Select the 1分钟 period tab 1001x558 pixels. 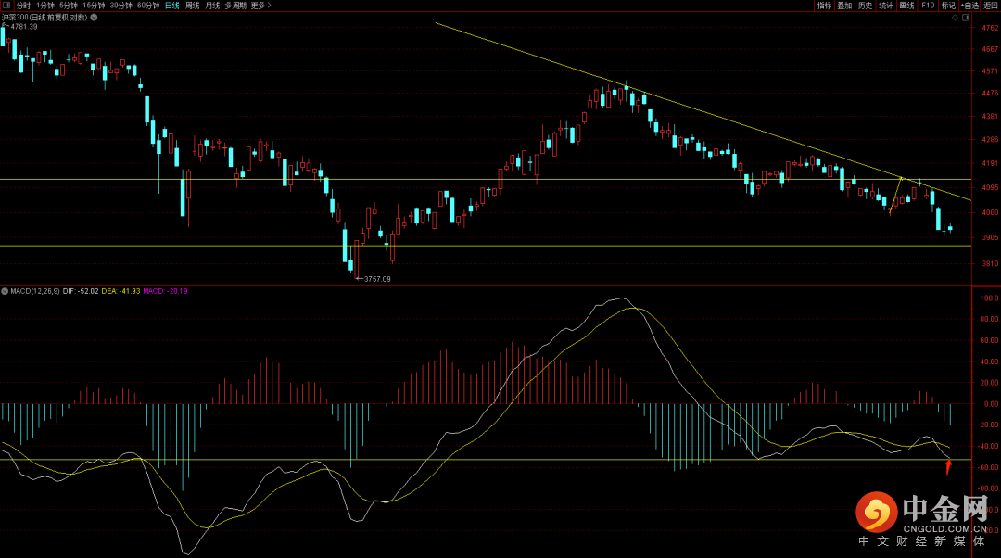[45, 6]
